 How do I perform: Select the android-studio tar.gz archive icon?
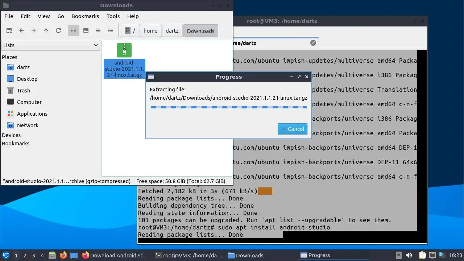(x=124, y=50)
